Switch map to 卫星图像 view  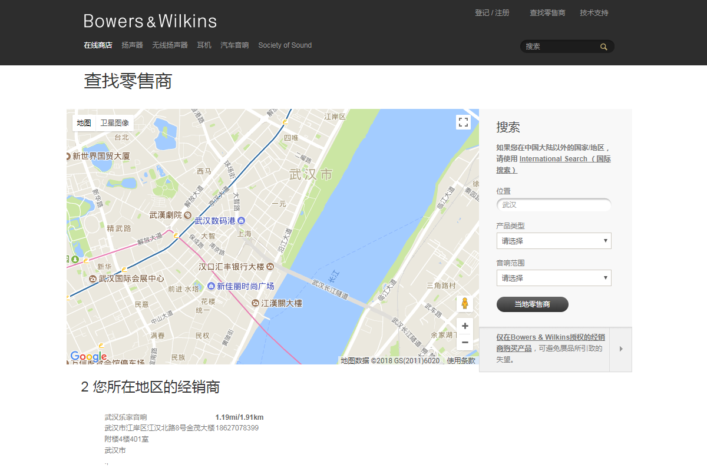tap(114, 123)
